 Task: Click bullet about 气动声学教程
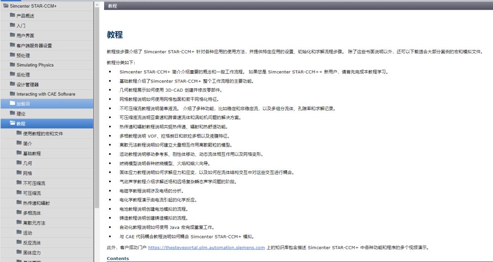[178, 181]
